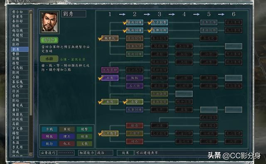The width and height of the screenshot is (266, 164).
Task: Select 石勒 in the ruler list
Action: pyautogui.click(x=20, y=77)
